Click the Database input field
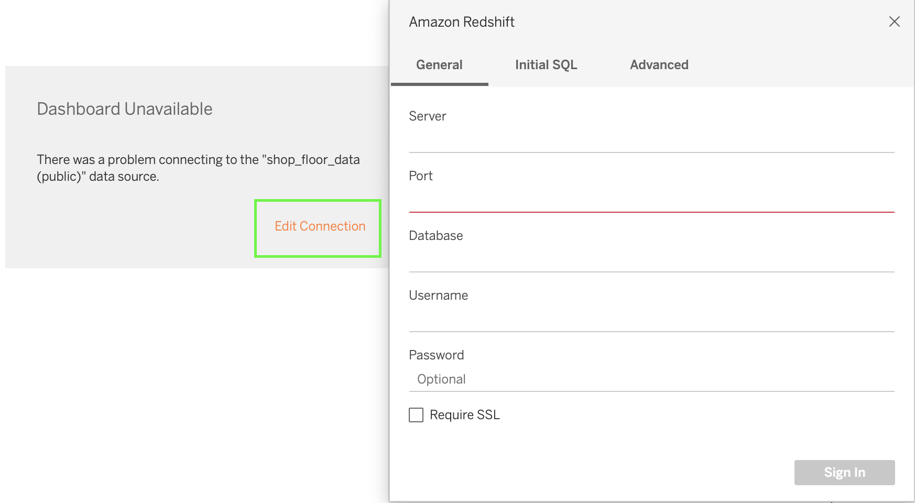The height and width of the screenshot is (503, 915). tap(651, 259)
